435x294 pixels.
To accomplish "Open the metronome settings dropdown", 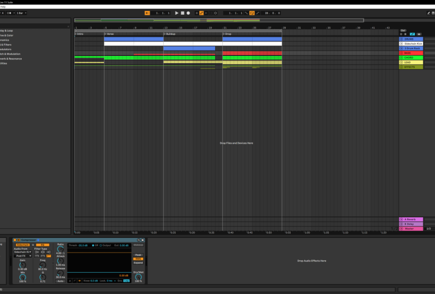I will 14,13.
